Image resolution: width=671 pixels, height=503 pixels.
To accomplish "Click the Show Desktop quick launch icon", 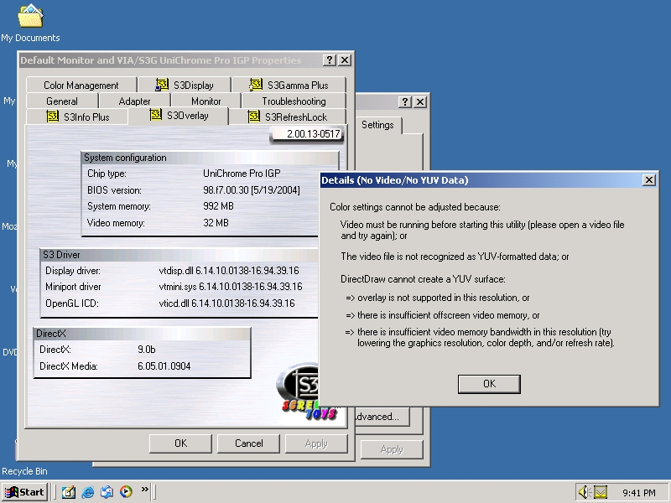I will (x=69, y=492).
